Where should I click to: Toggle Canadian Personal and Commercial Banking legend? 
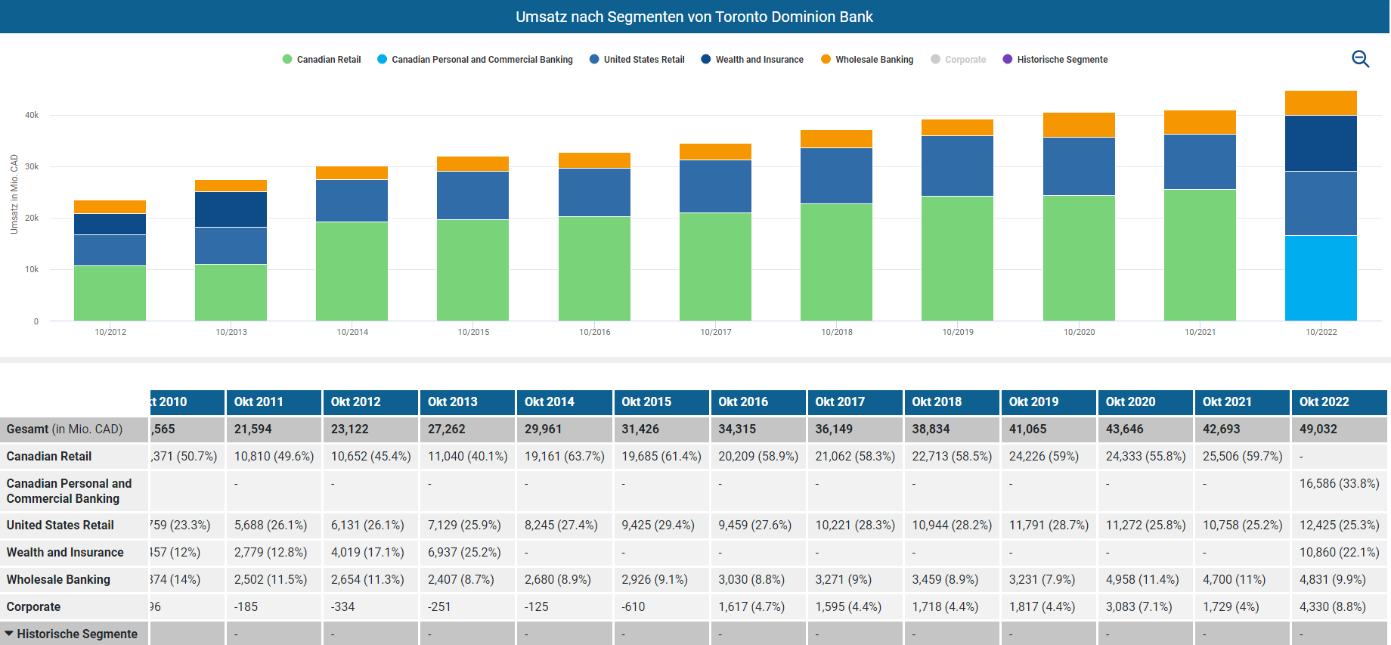click(x=482, y=60)
